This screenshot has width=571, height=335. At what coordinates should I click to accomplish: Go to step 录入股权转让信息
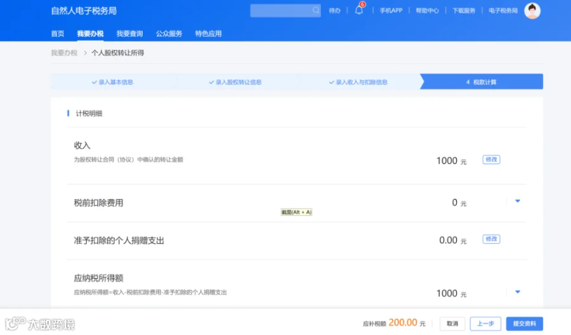pos(235,82)
